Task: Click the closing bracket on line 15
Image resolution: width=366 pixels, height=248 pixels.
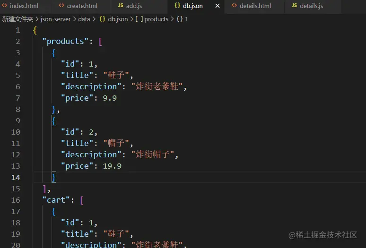Action: (x=44, y=189)
